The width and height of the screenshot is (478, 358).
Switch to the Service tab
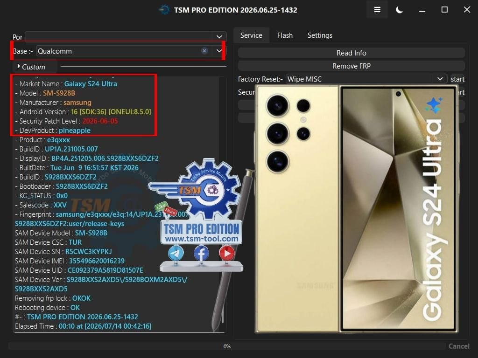251,35
